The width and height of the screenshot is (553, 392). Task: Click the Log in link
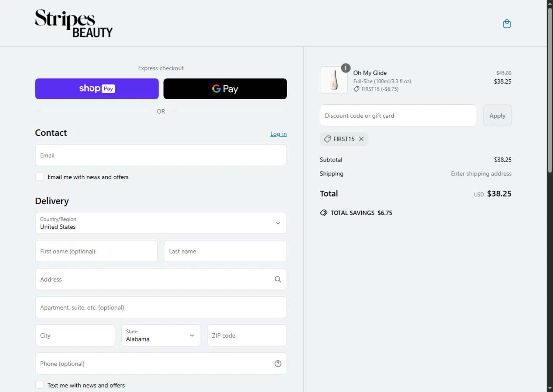pos(278,134)
